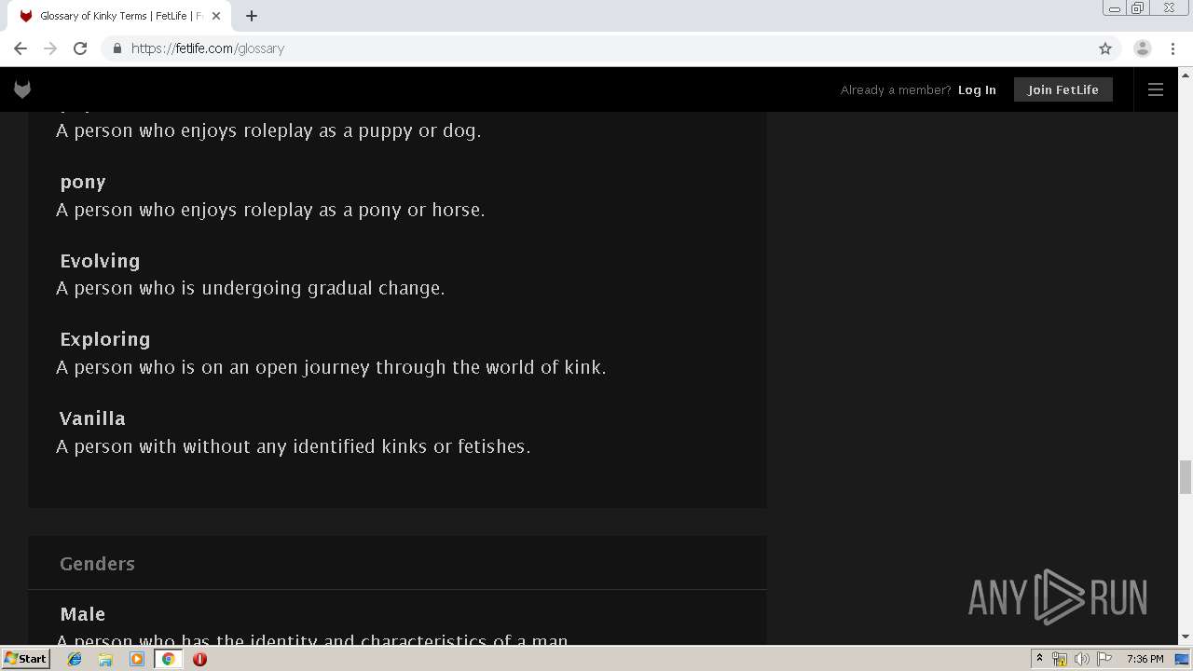Select the Glossary of Kinky Terms tab
Viewport: 1193px width, 671px height.
[x=119, y=16]
